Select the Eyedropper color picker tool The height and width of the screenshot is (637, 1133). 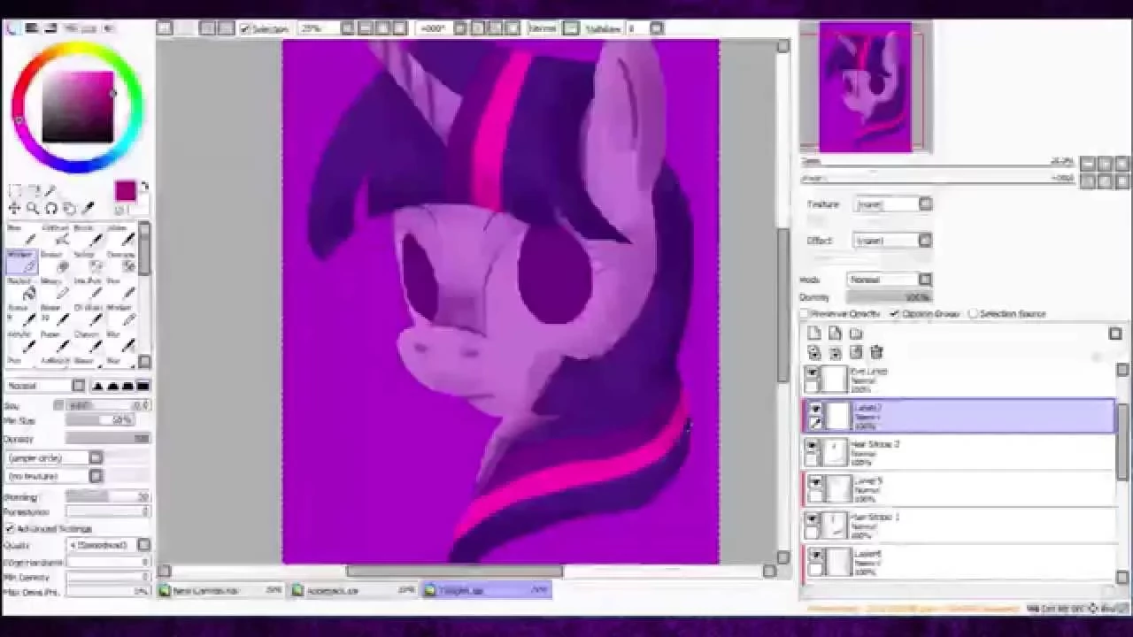click(x=88, y=209)
